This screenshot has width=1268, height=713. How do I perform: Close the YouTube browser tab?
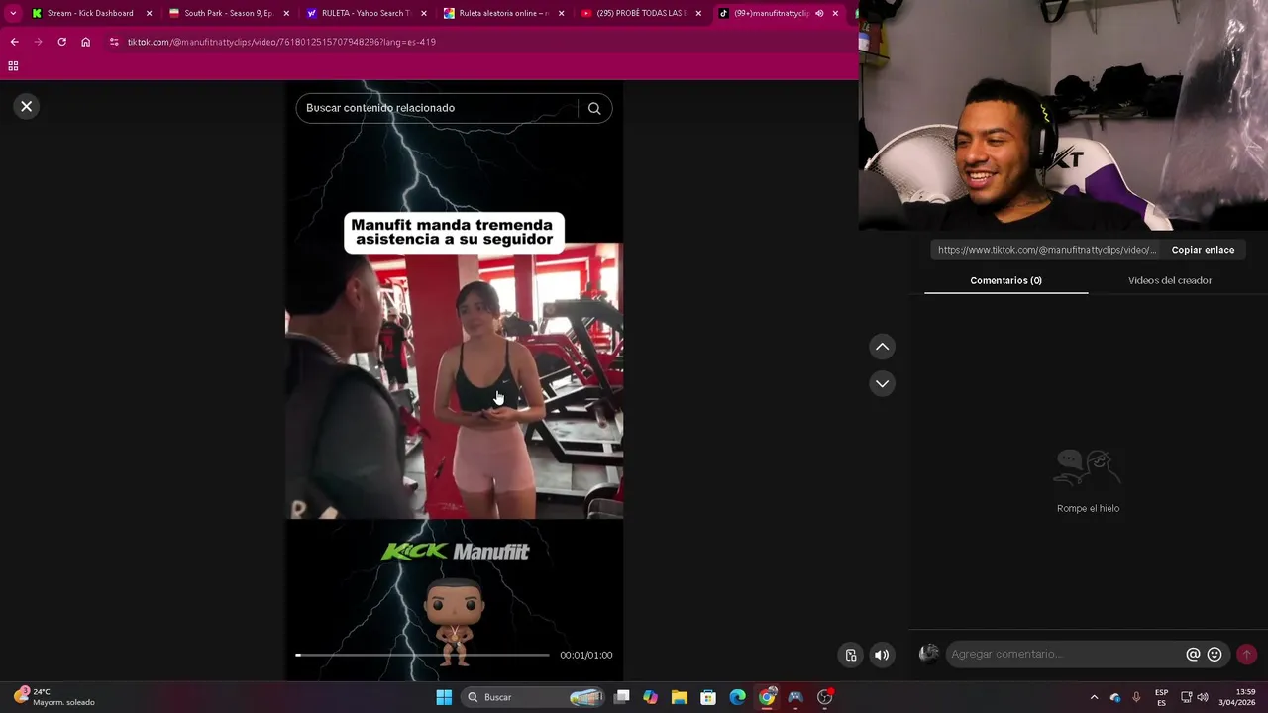(698, 13)
